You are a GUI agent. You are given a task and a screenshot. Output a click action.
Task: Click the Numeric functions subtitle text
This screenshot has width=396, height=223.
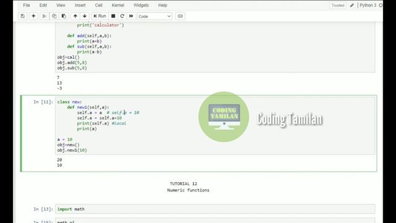(x=188, y=190)
